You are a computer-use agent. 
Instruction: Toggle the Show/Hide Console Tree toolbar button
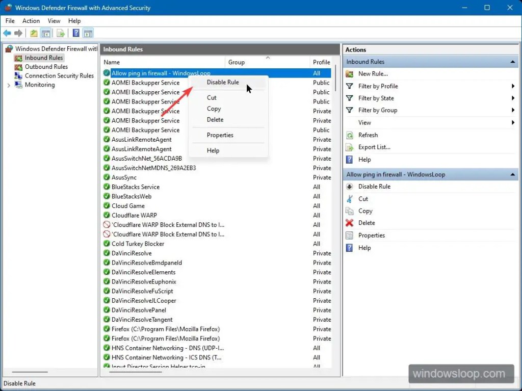(46, 33)
